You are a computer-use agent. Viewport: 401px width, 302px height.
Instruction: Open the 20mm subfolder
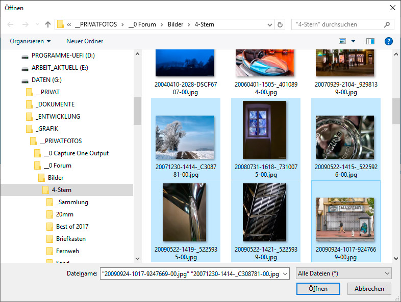click(x=65, y=215)
